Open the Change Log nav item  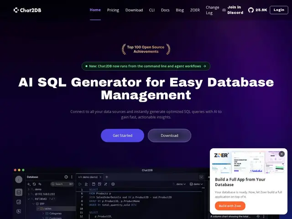pos(212,10)
